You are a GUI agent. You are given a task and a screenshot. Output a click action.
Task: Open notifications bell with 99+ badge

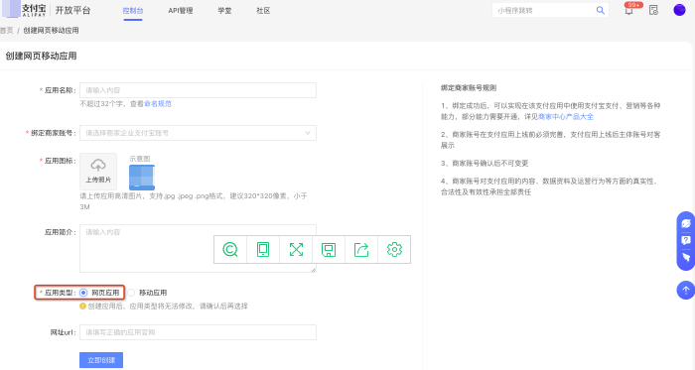click(628, 11)
